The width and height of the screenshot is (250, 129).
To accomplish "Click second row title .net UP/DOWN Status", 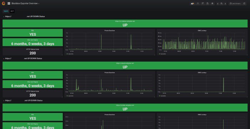I will pos(33,58).
